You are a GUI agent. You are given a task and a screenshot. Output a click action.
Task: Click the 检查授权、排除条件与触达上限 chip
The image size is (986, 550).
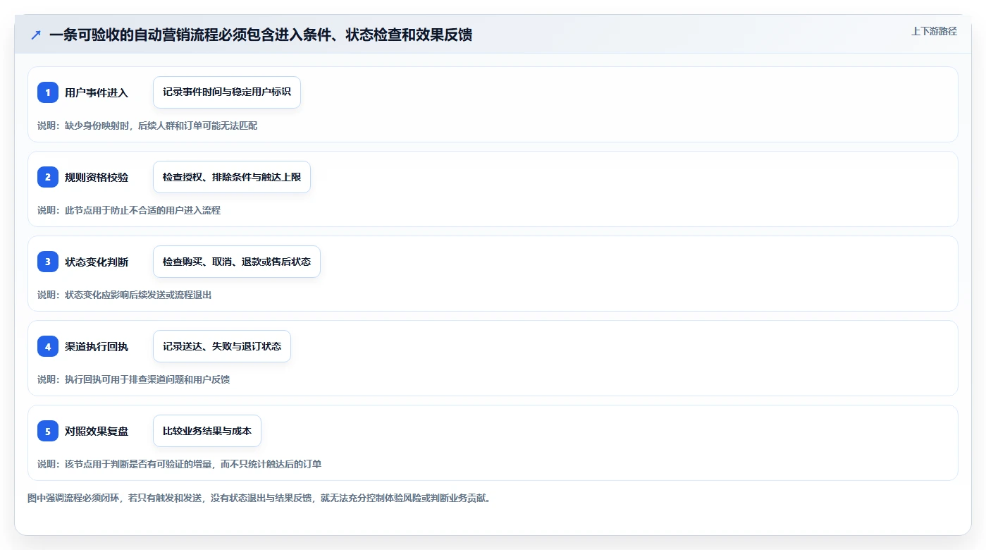coord(232,177)
